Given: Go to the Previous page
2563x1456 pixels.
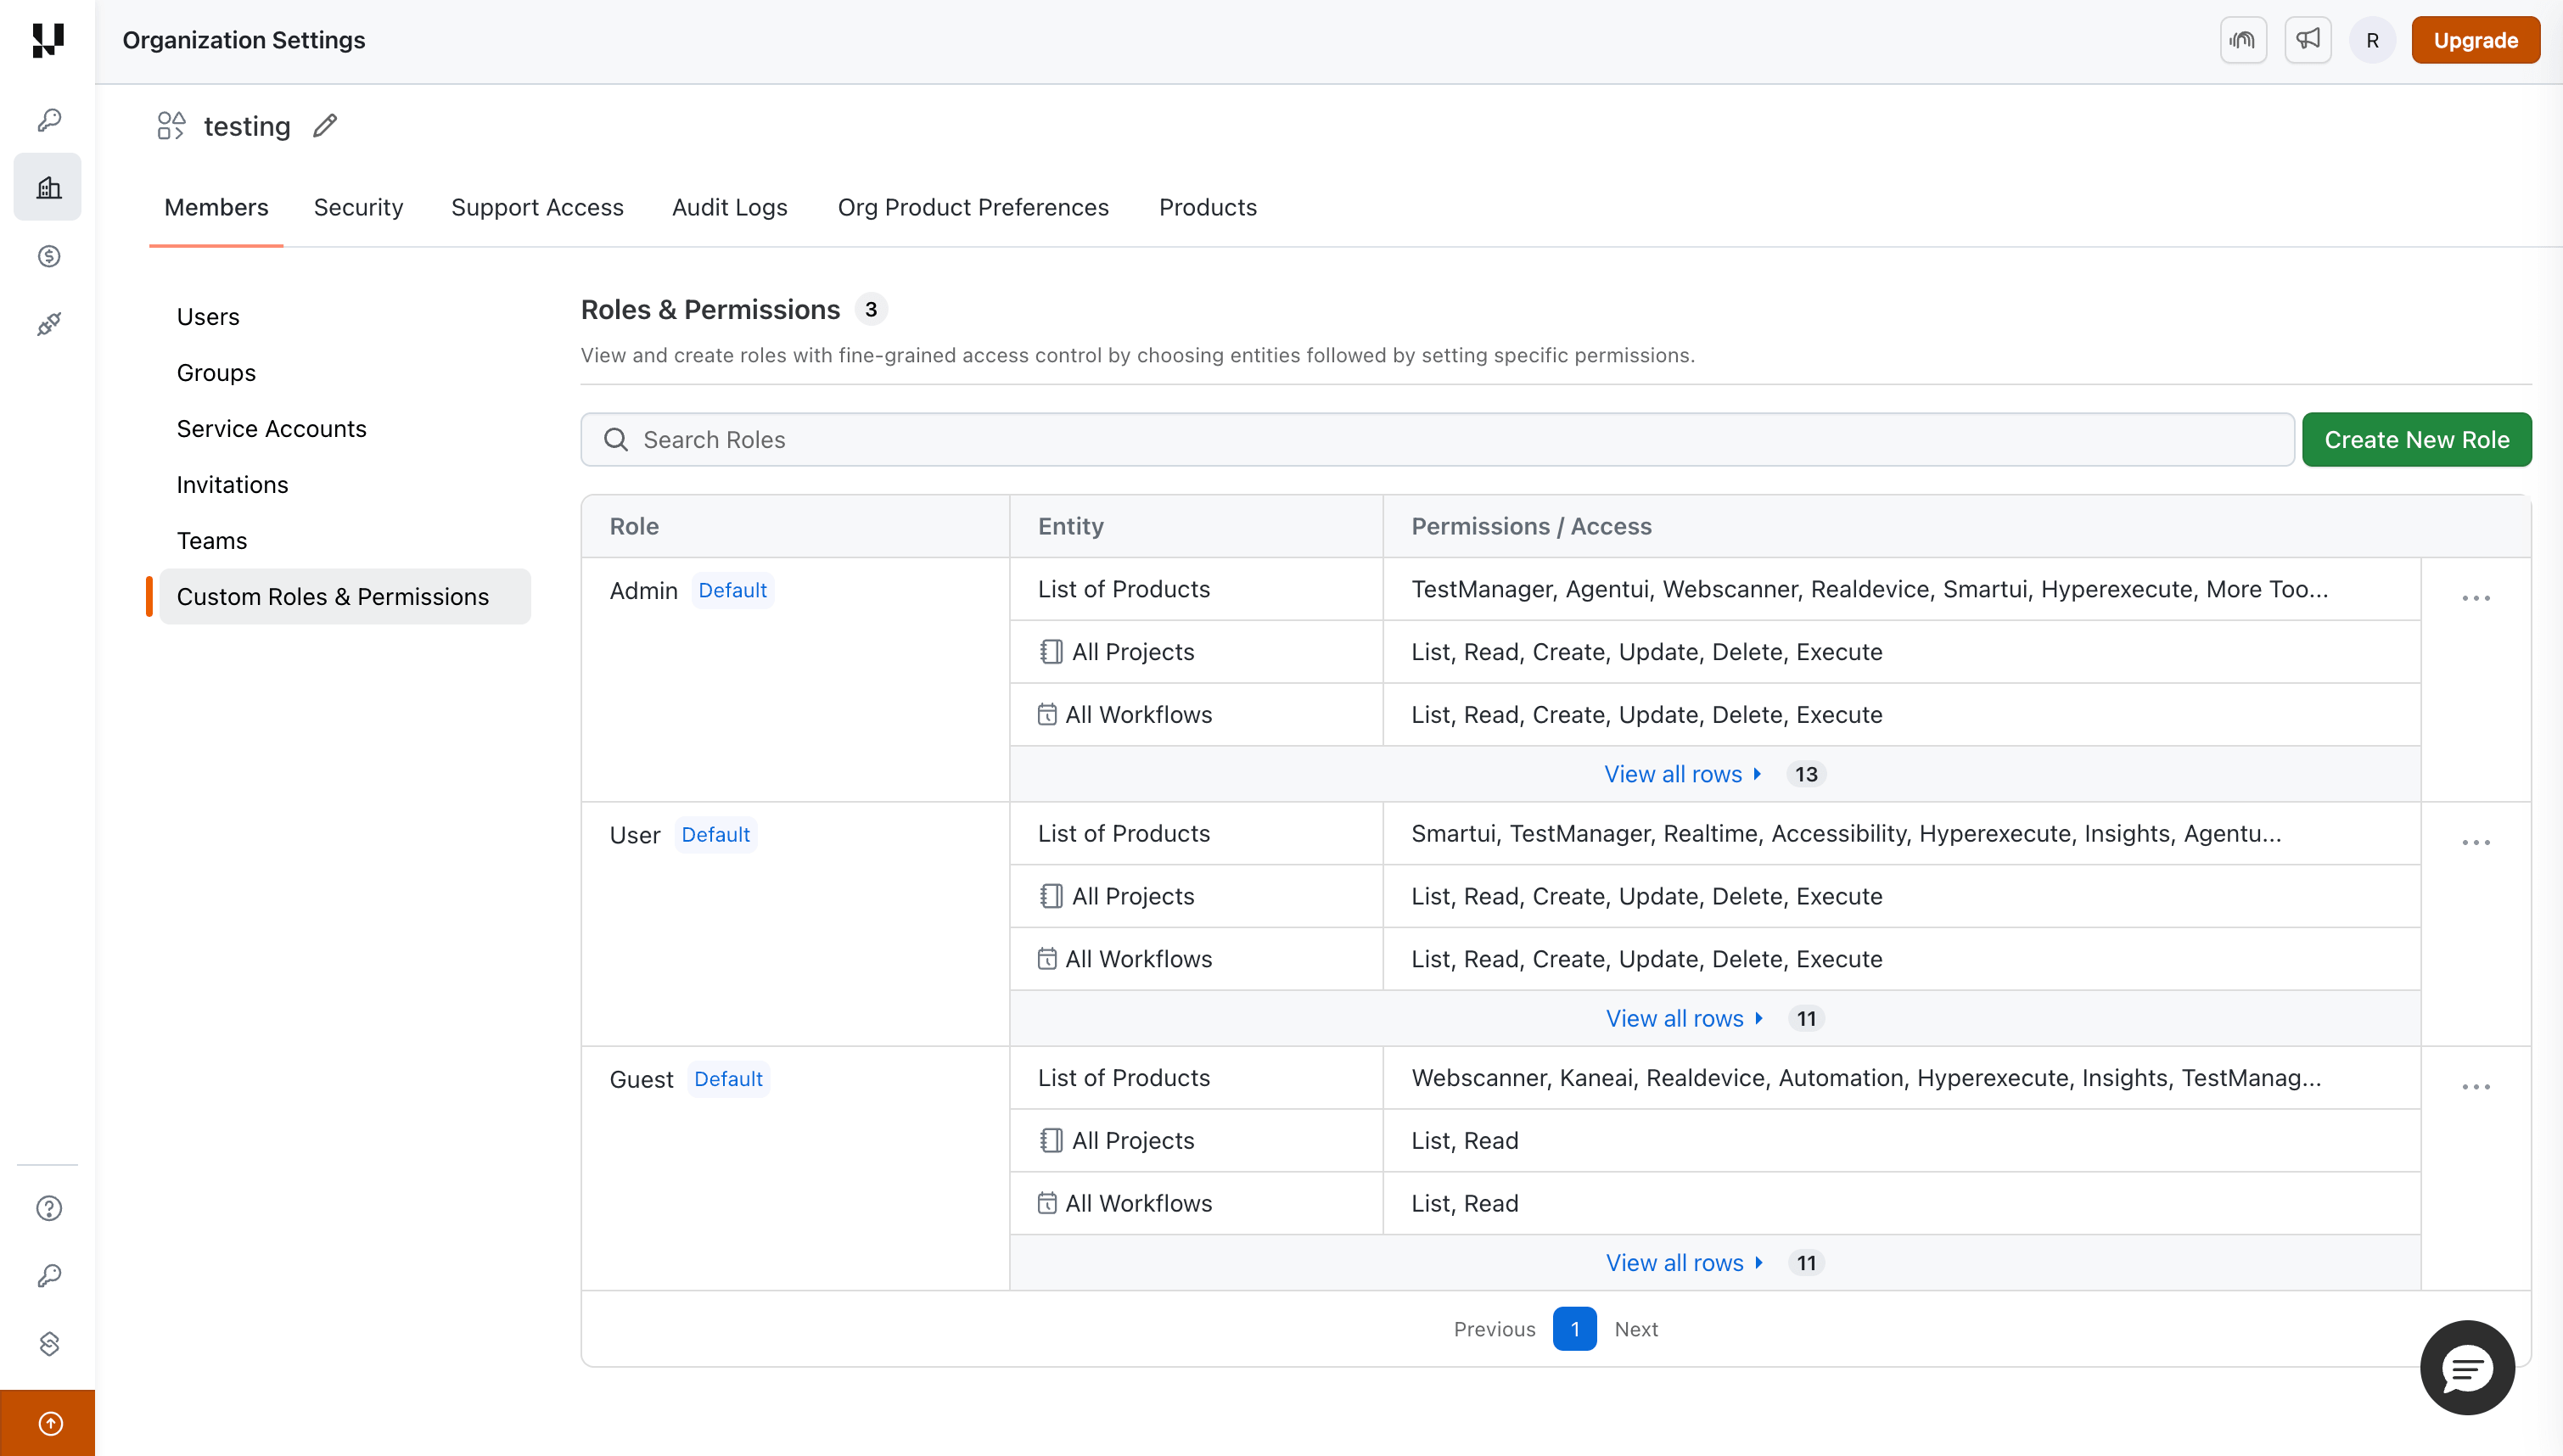Looking at the screenshot, I should (1494, 1329).
